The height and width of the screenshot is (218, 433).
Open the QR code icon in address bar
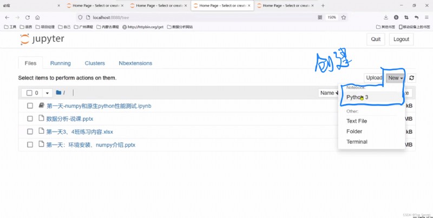[320, 17]
